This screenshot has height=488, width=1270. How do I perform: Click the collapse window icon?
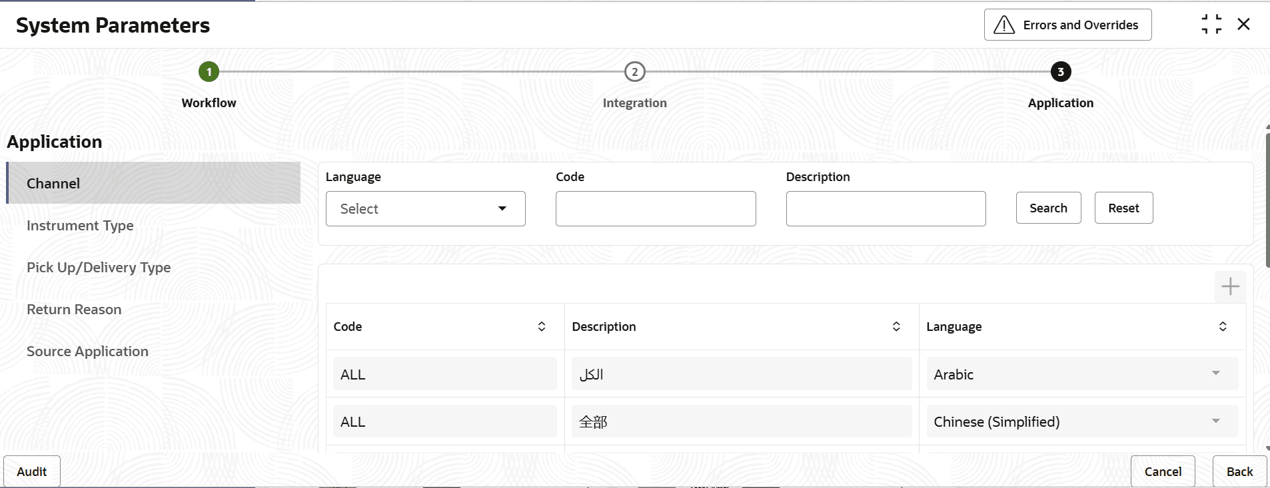tap(1211, 25)
